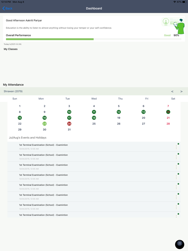Tap the Back chevron in header
188x251 pixels.
tap(4, 8)
